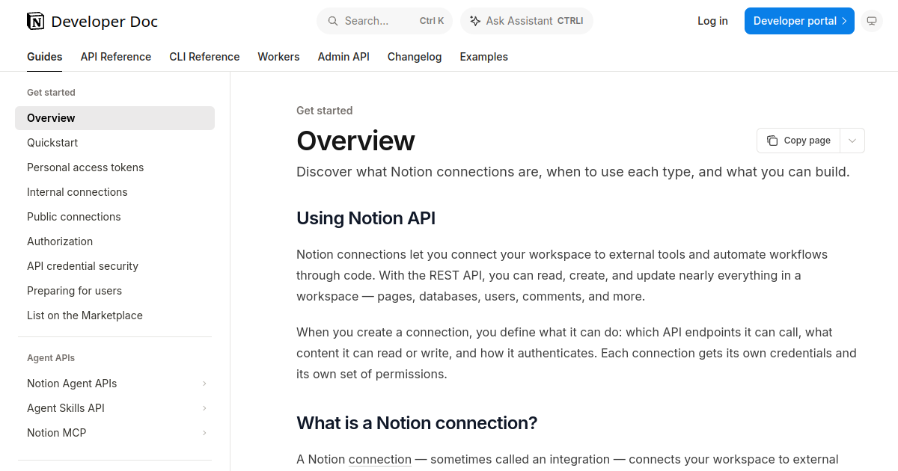Switch to the Guides tab
The width and height of the screenshot is (898, 471).
(x=45, y=57)
